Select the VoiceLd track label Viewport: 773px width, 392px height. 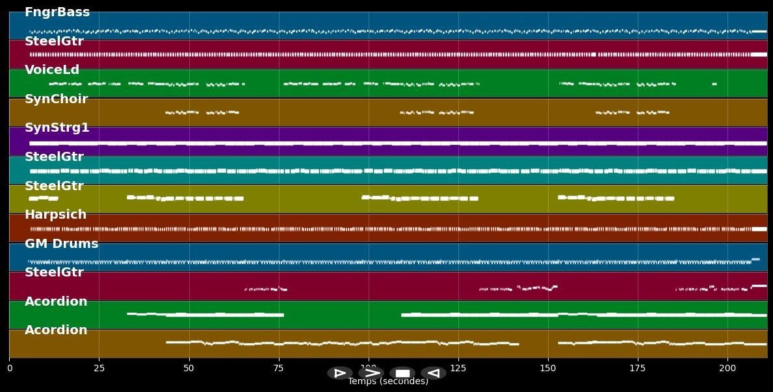pyautogui.click(x=52, y=69)
